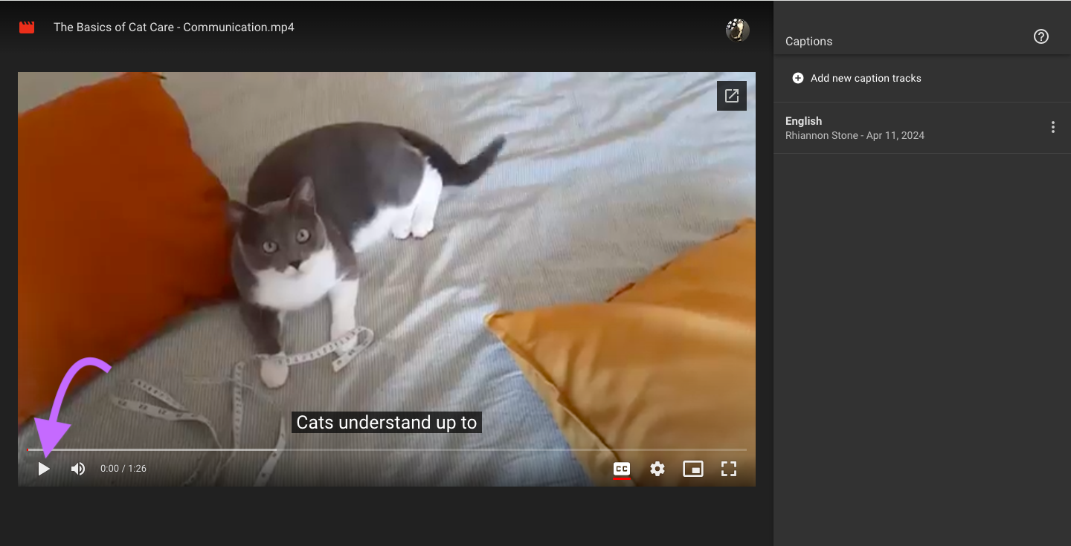This screenshot has width=1071, height=546.
Task: Open the account profile avatar menu
Action: coord(737,30)
